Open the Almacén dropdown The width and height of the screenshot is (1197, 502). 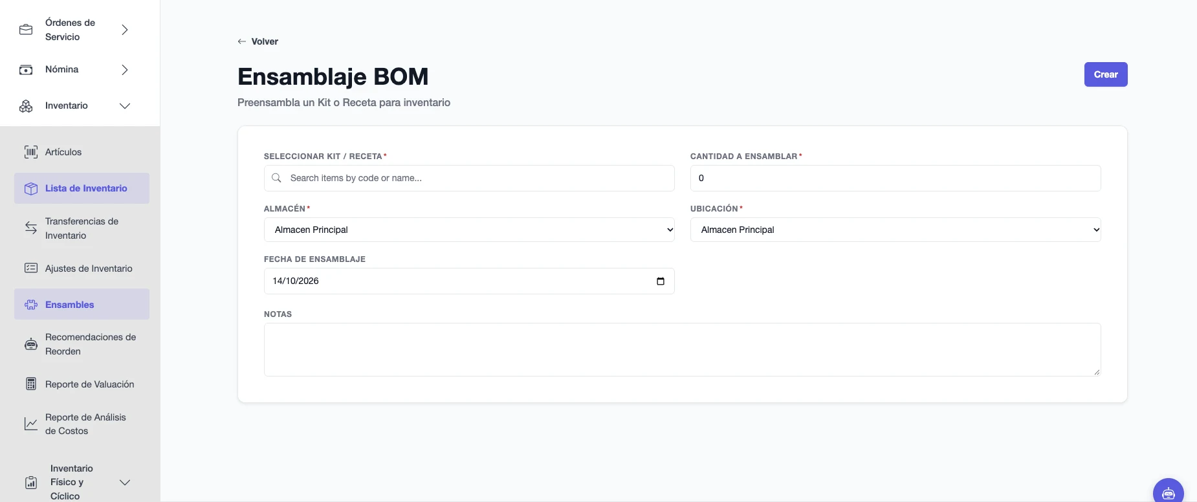tap(469, 230)
